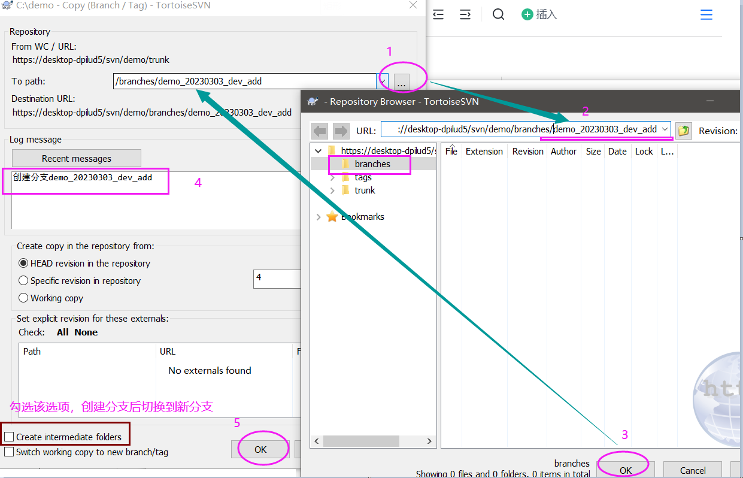Click the forward arrow in Repository Browser

(341, 131)
